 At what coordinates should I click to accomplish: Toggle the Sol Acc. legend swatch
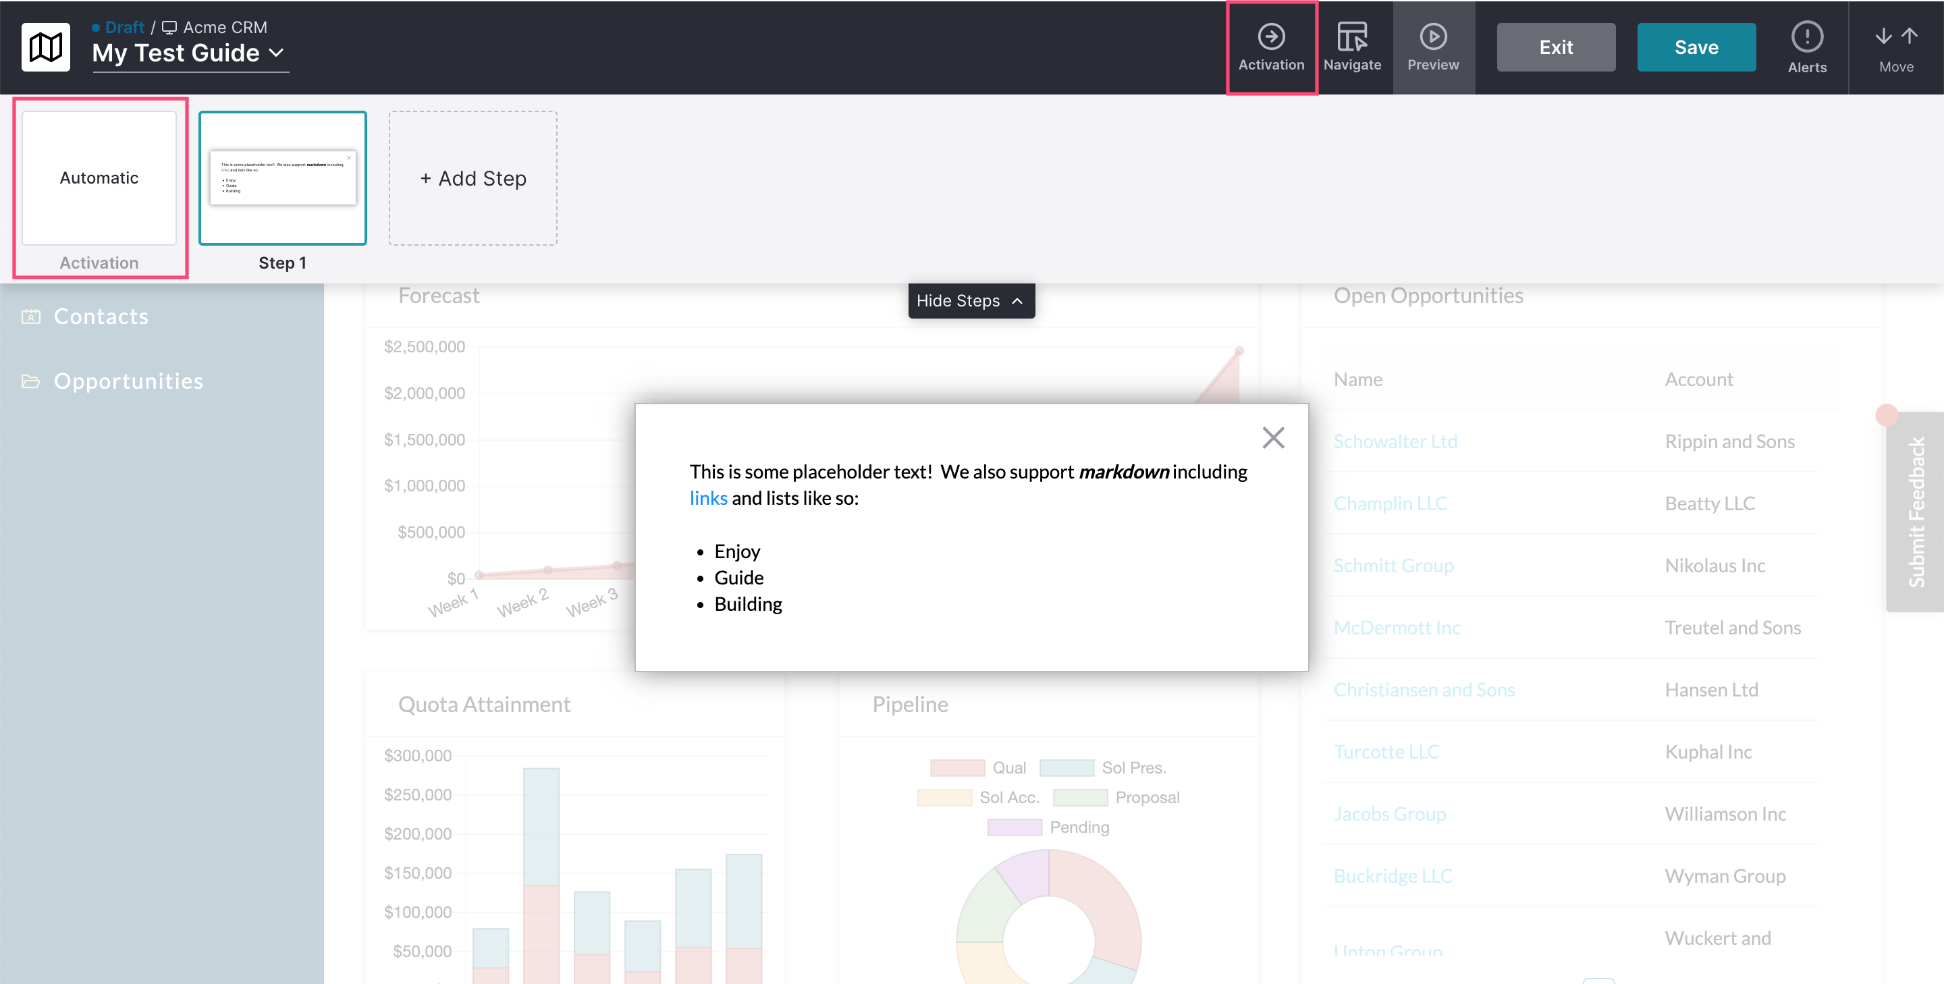pos(944,798)
